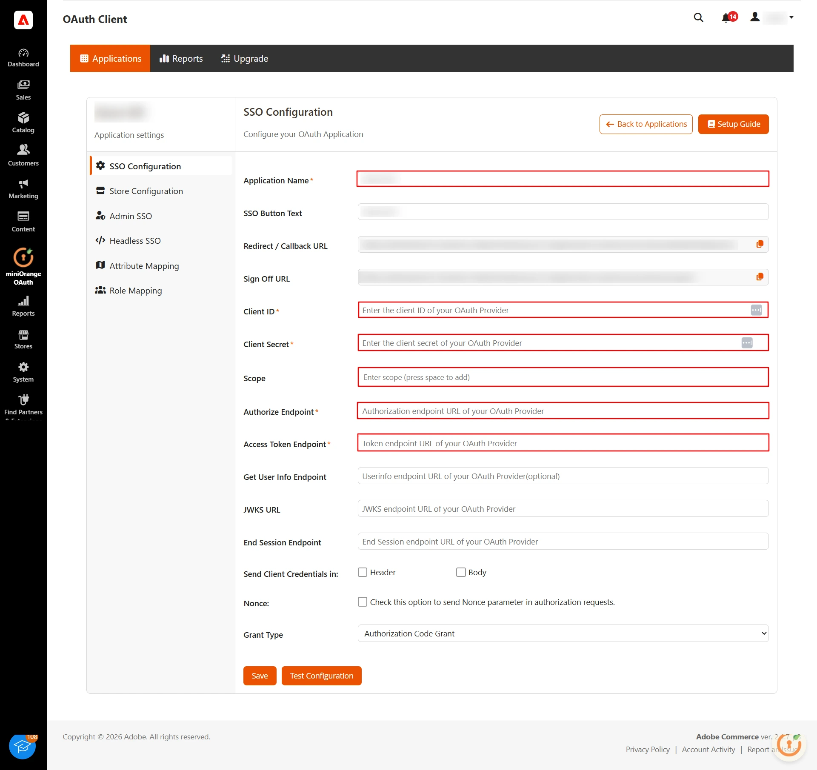Click the Authorize Endpoint field

pos(563,411)
